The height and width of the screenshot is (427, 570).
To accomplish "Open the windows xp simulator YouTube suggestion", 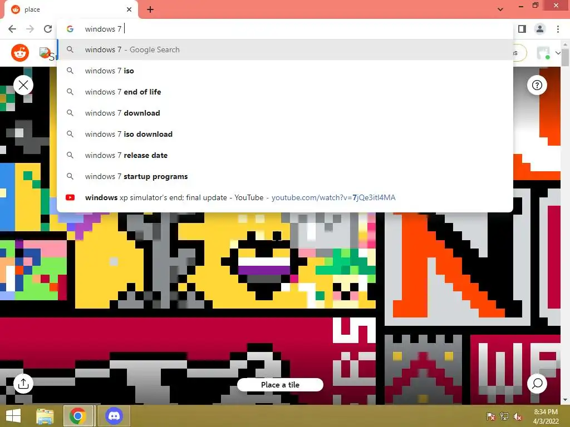I will pos(285,197).
